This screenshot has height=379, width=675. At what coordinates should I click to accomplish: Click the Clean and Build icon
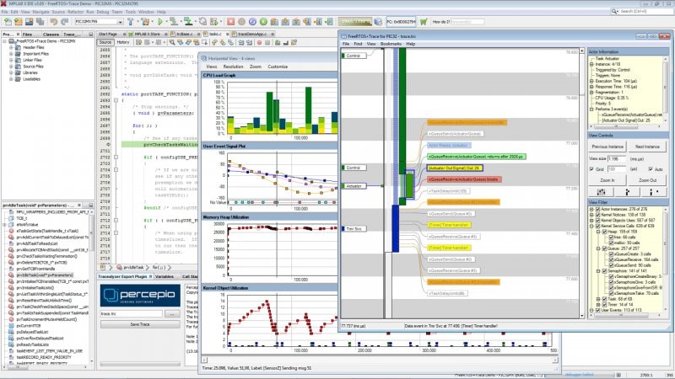145,22
